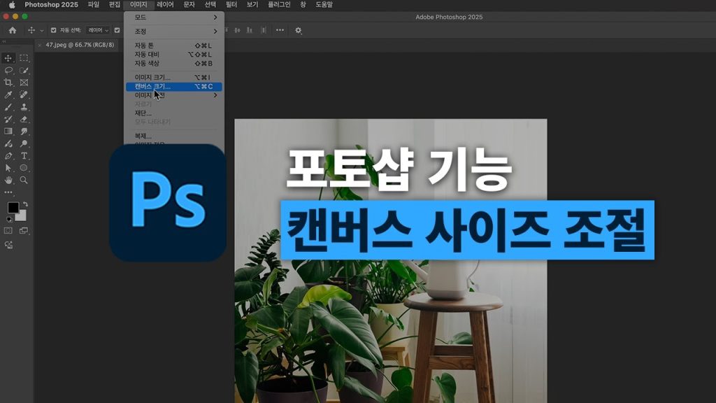Select the Lasso tool
This screenshot has height=403, width=716.
coord(8,70)
